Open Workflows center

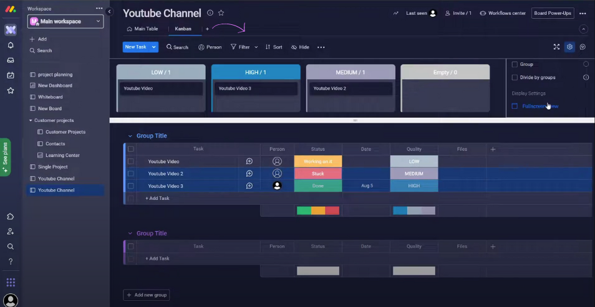click(503, 13)
